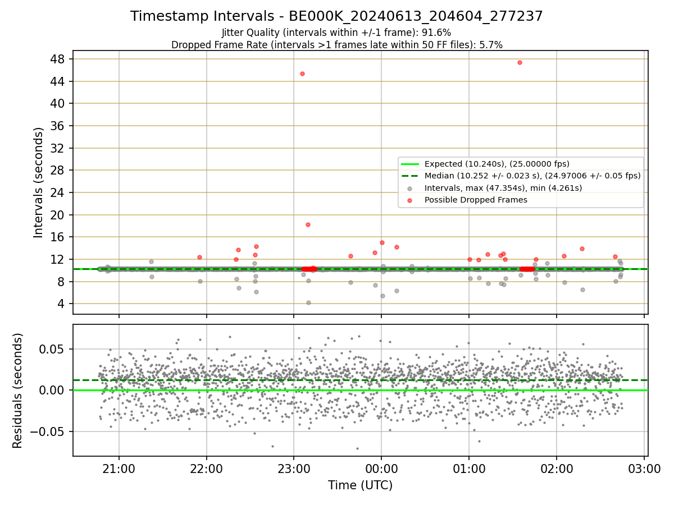The width and height of the screenshot is (674, 505).
Task: Click legend entry beginning 'Median (10.252 +/- 0.023 s)'
Action: tap(532, 176)
